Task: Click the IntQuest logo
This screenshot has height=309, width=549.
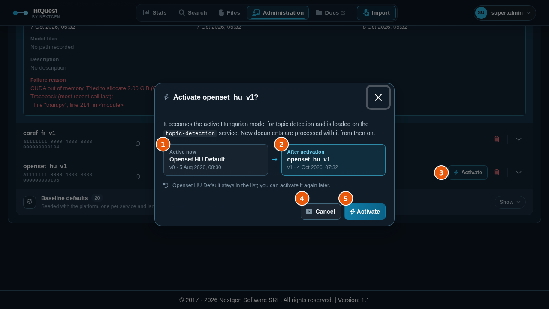Action: 36,13
